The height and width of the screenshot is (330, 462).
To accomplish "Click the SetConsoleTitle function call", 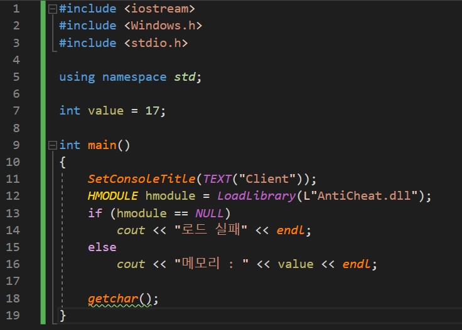I will coord(142,179).
